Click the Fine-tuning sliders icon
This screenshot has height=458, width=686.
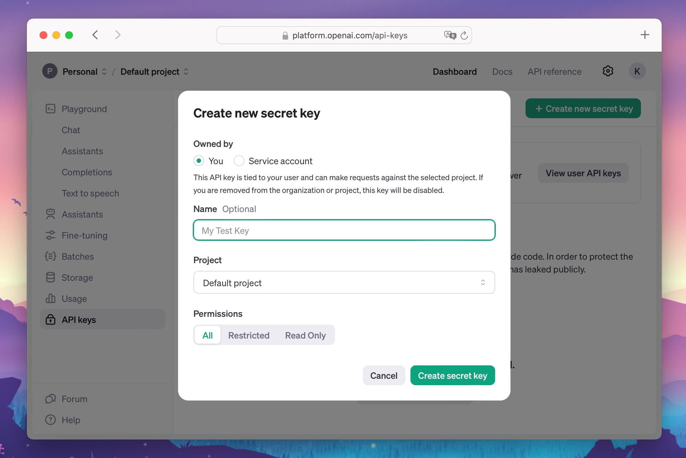click(51, 235)
